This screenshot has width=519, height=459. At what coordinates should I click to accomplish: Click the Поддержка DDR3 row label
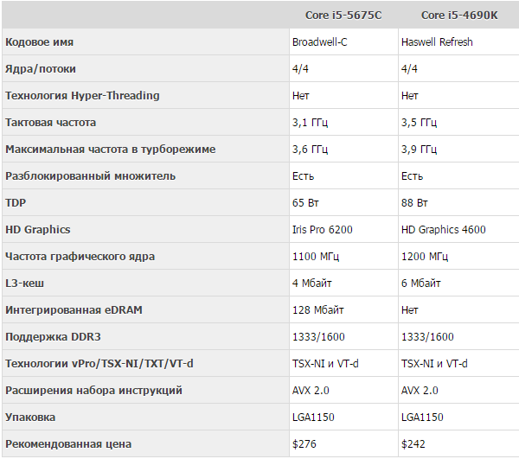tap(47, 337)
